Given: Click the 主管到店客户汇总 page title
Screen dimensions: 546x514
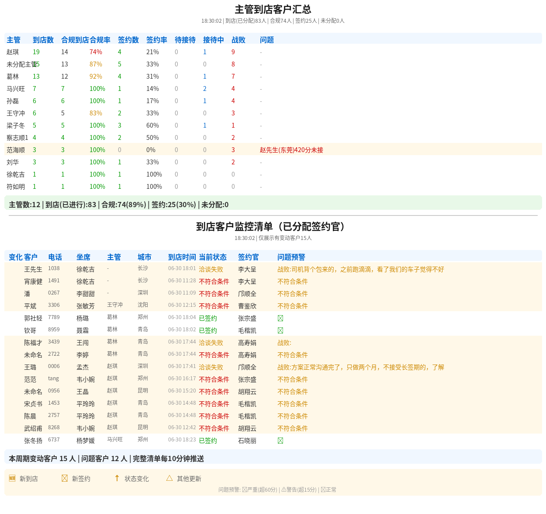Looking at the screenshot, I should 273,9.
